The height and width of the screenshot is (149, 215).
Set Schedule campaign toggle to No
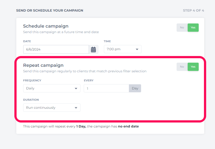(x=182, y=28)
